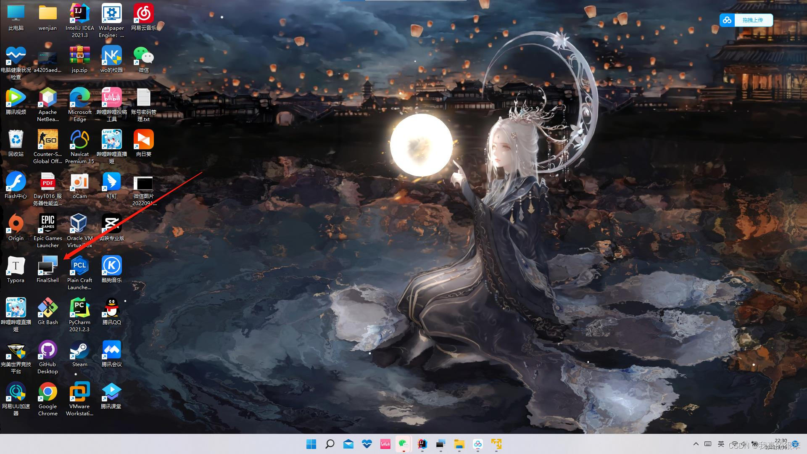Select the 酷狗音乐 desktop icon

[111, 270]
